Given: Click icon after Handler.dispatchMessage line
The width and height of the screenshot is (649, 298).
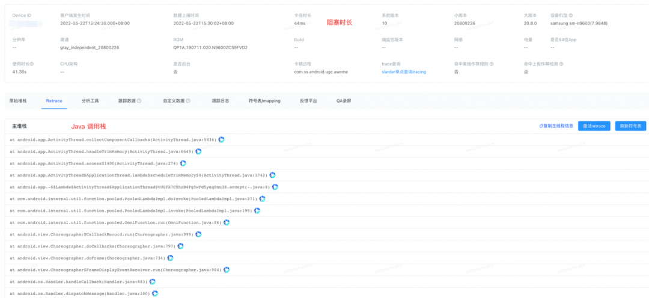Looking at the screenshot, I should 155,293.
